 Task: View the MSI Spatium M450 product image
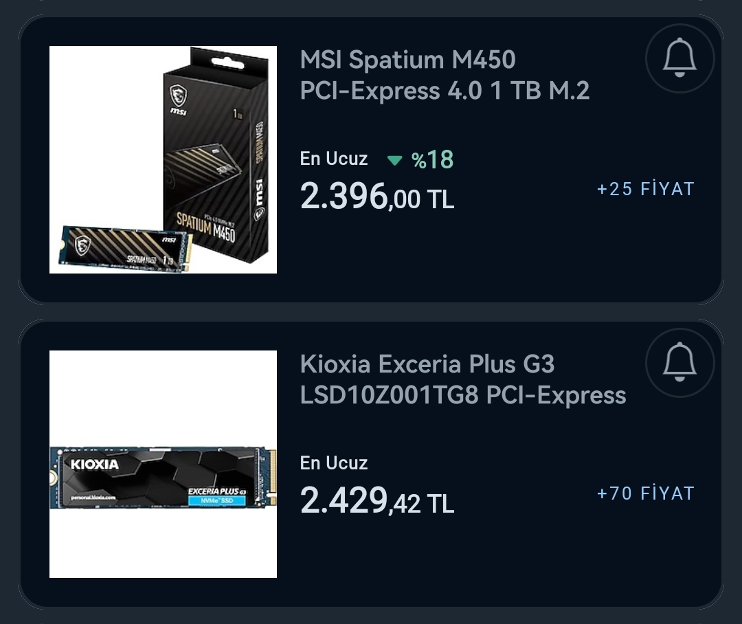point(163,159)
